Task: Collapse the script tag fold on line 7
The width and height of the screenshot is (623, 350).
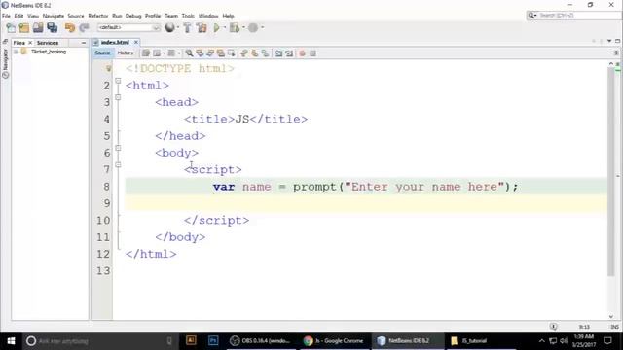Action: click(118, 164)
